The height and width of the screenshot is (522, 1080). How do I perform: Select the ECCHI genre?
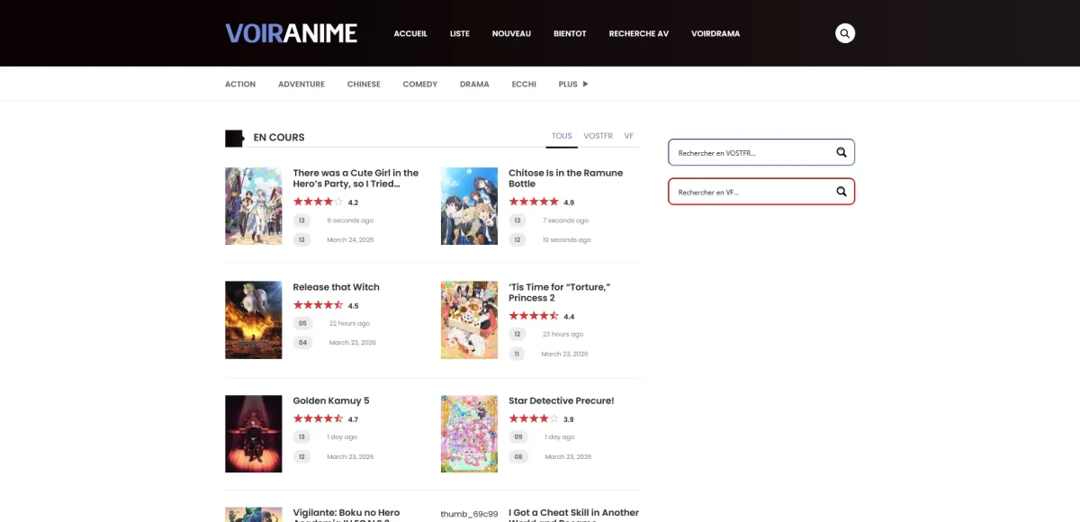[524, 84]
